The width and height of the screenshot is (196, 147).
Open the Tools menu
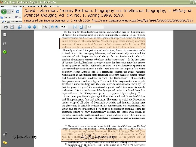coord(52,6)
